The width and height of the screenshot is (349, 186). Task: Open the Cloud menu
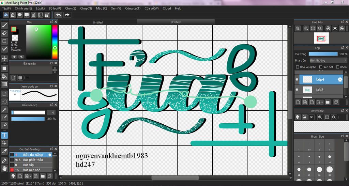tap(167, 9)
